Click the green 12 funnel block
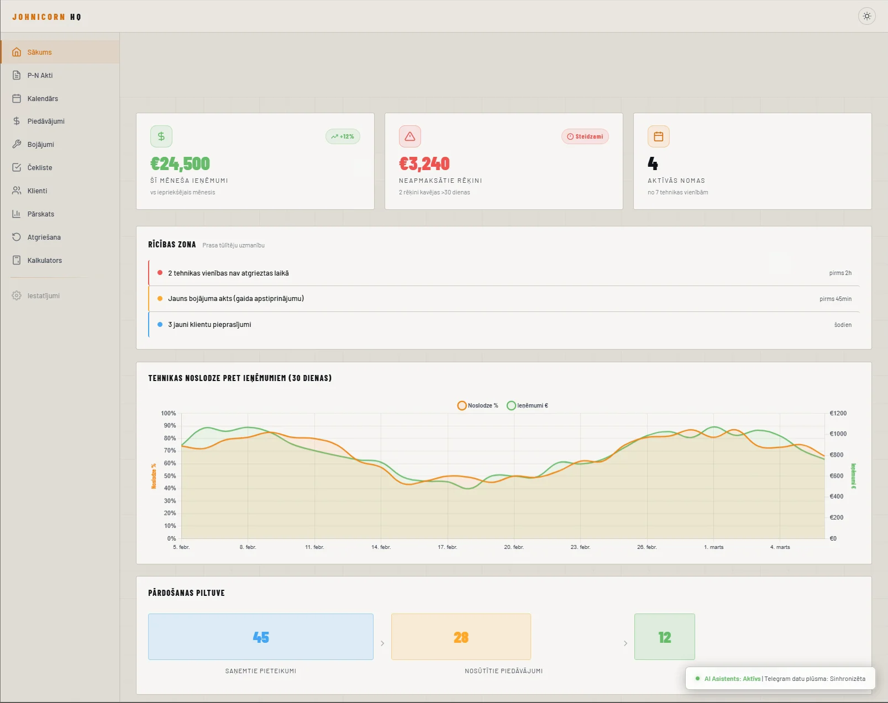This screenshot has width=888, height=703. click(x=665, y=637)
